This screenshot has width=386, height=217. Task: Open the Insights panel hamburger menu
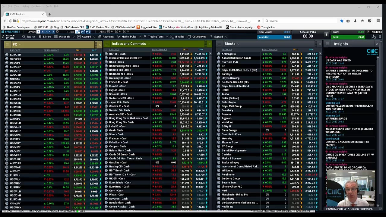pos(327,44)
